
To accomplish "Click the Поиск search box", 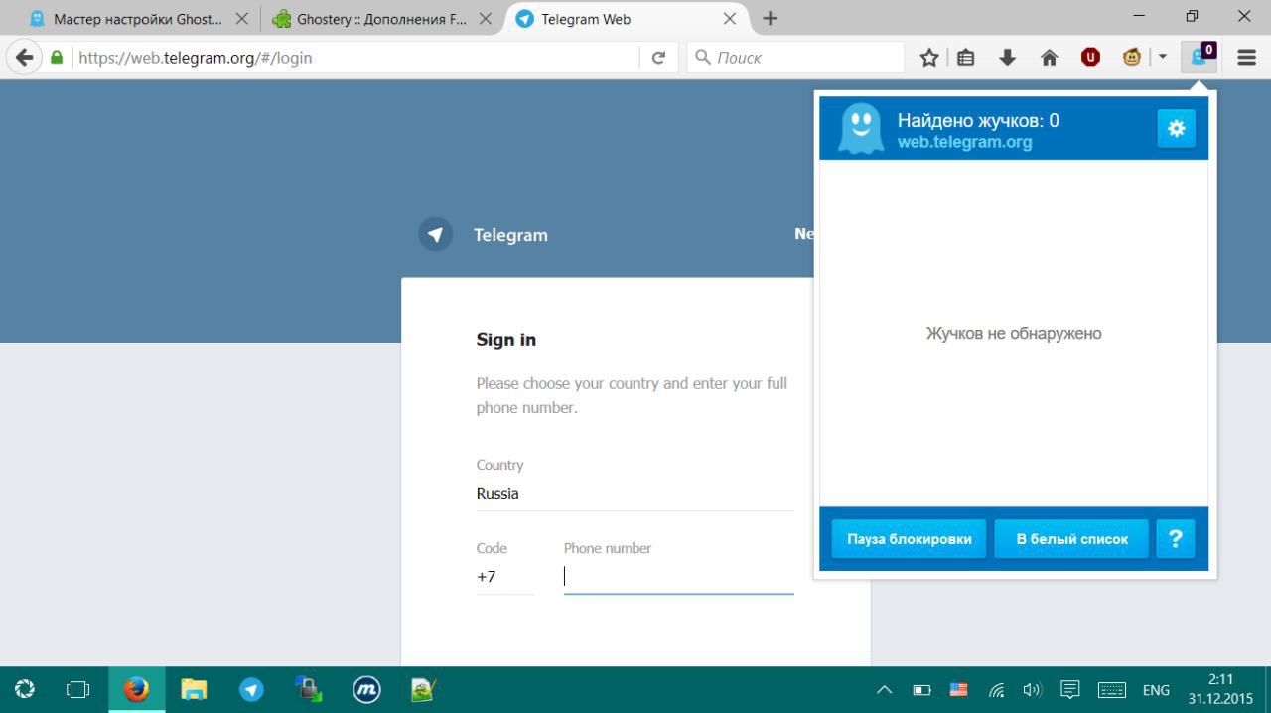I will [796, 58].
